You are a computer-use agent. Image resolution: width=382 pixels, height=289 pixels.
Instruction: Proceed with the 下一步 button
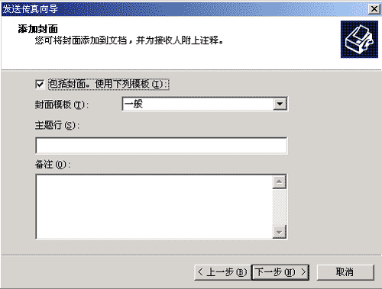pos(280,272)
